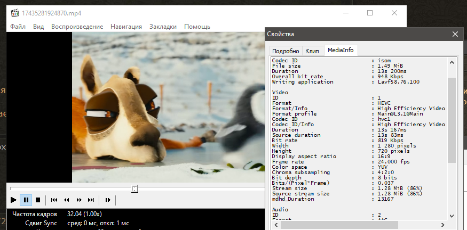Click the '32.04 (1.00x)' frame rate statistic

pos(84,214)
